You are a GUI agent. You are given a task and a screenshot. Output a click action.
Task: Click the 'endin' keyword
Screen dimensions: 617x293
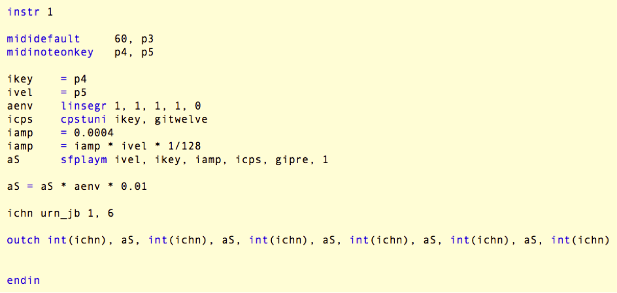[24, 281]
